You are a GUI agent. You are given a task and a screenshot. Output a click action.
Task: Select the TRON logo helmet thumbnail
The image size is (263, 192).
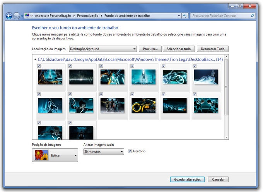click(x=81, y=133)
